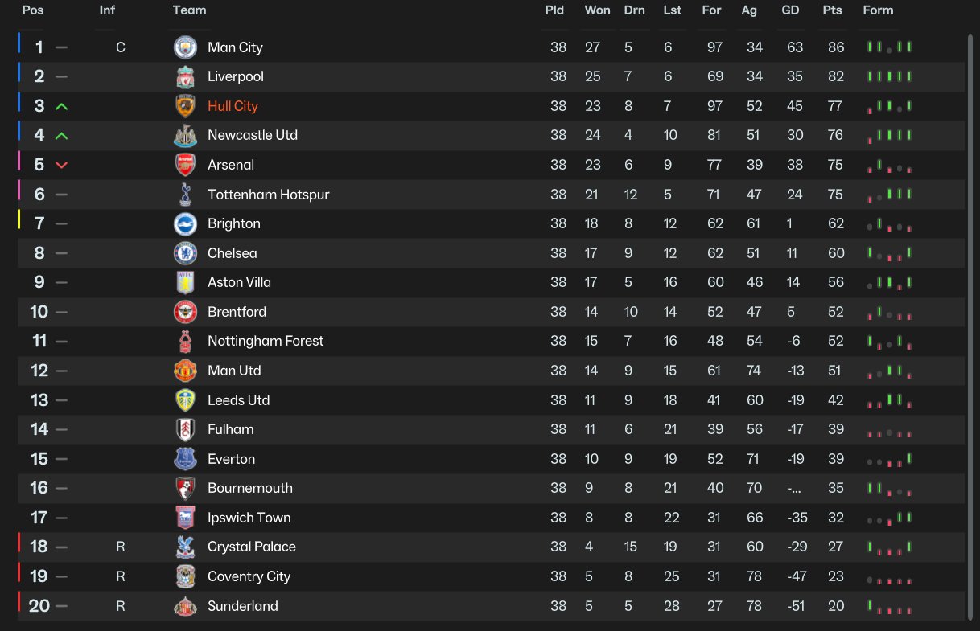Click the Man City club crest

[x=185, y=47]
